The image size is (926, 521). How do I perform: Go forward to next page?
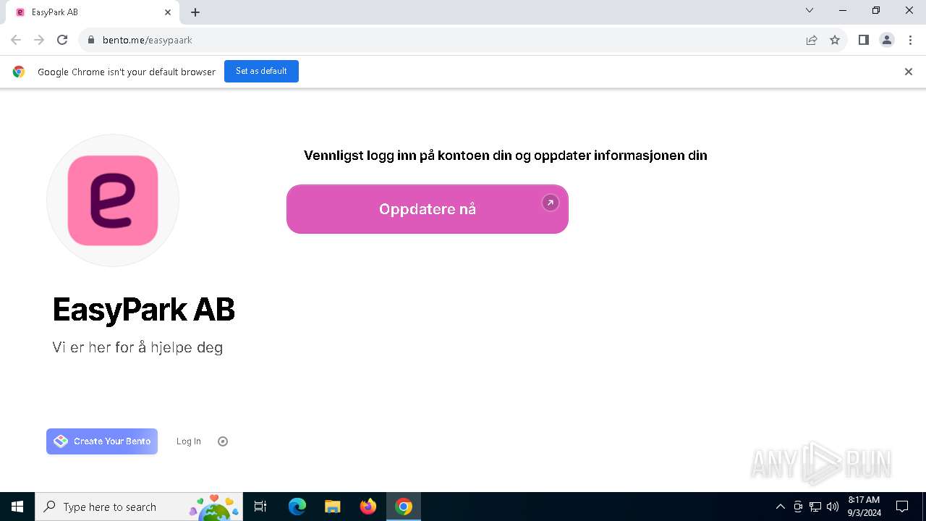point(39,40)
